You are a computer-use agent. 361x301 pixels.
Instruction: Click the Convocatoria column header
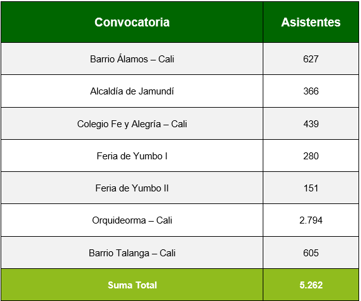click(x=132, y=22)
